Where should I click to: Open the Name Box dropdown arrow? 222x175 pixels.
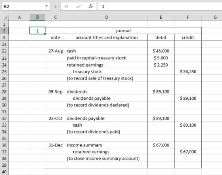pyautogui.click(x=46, y=6)
